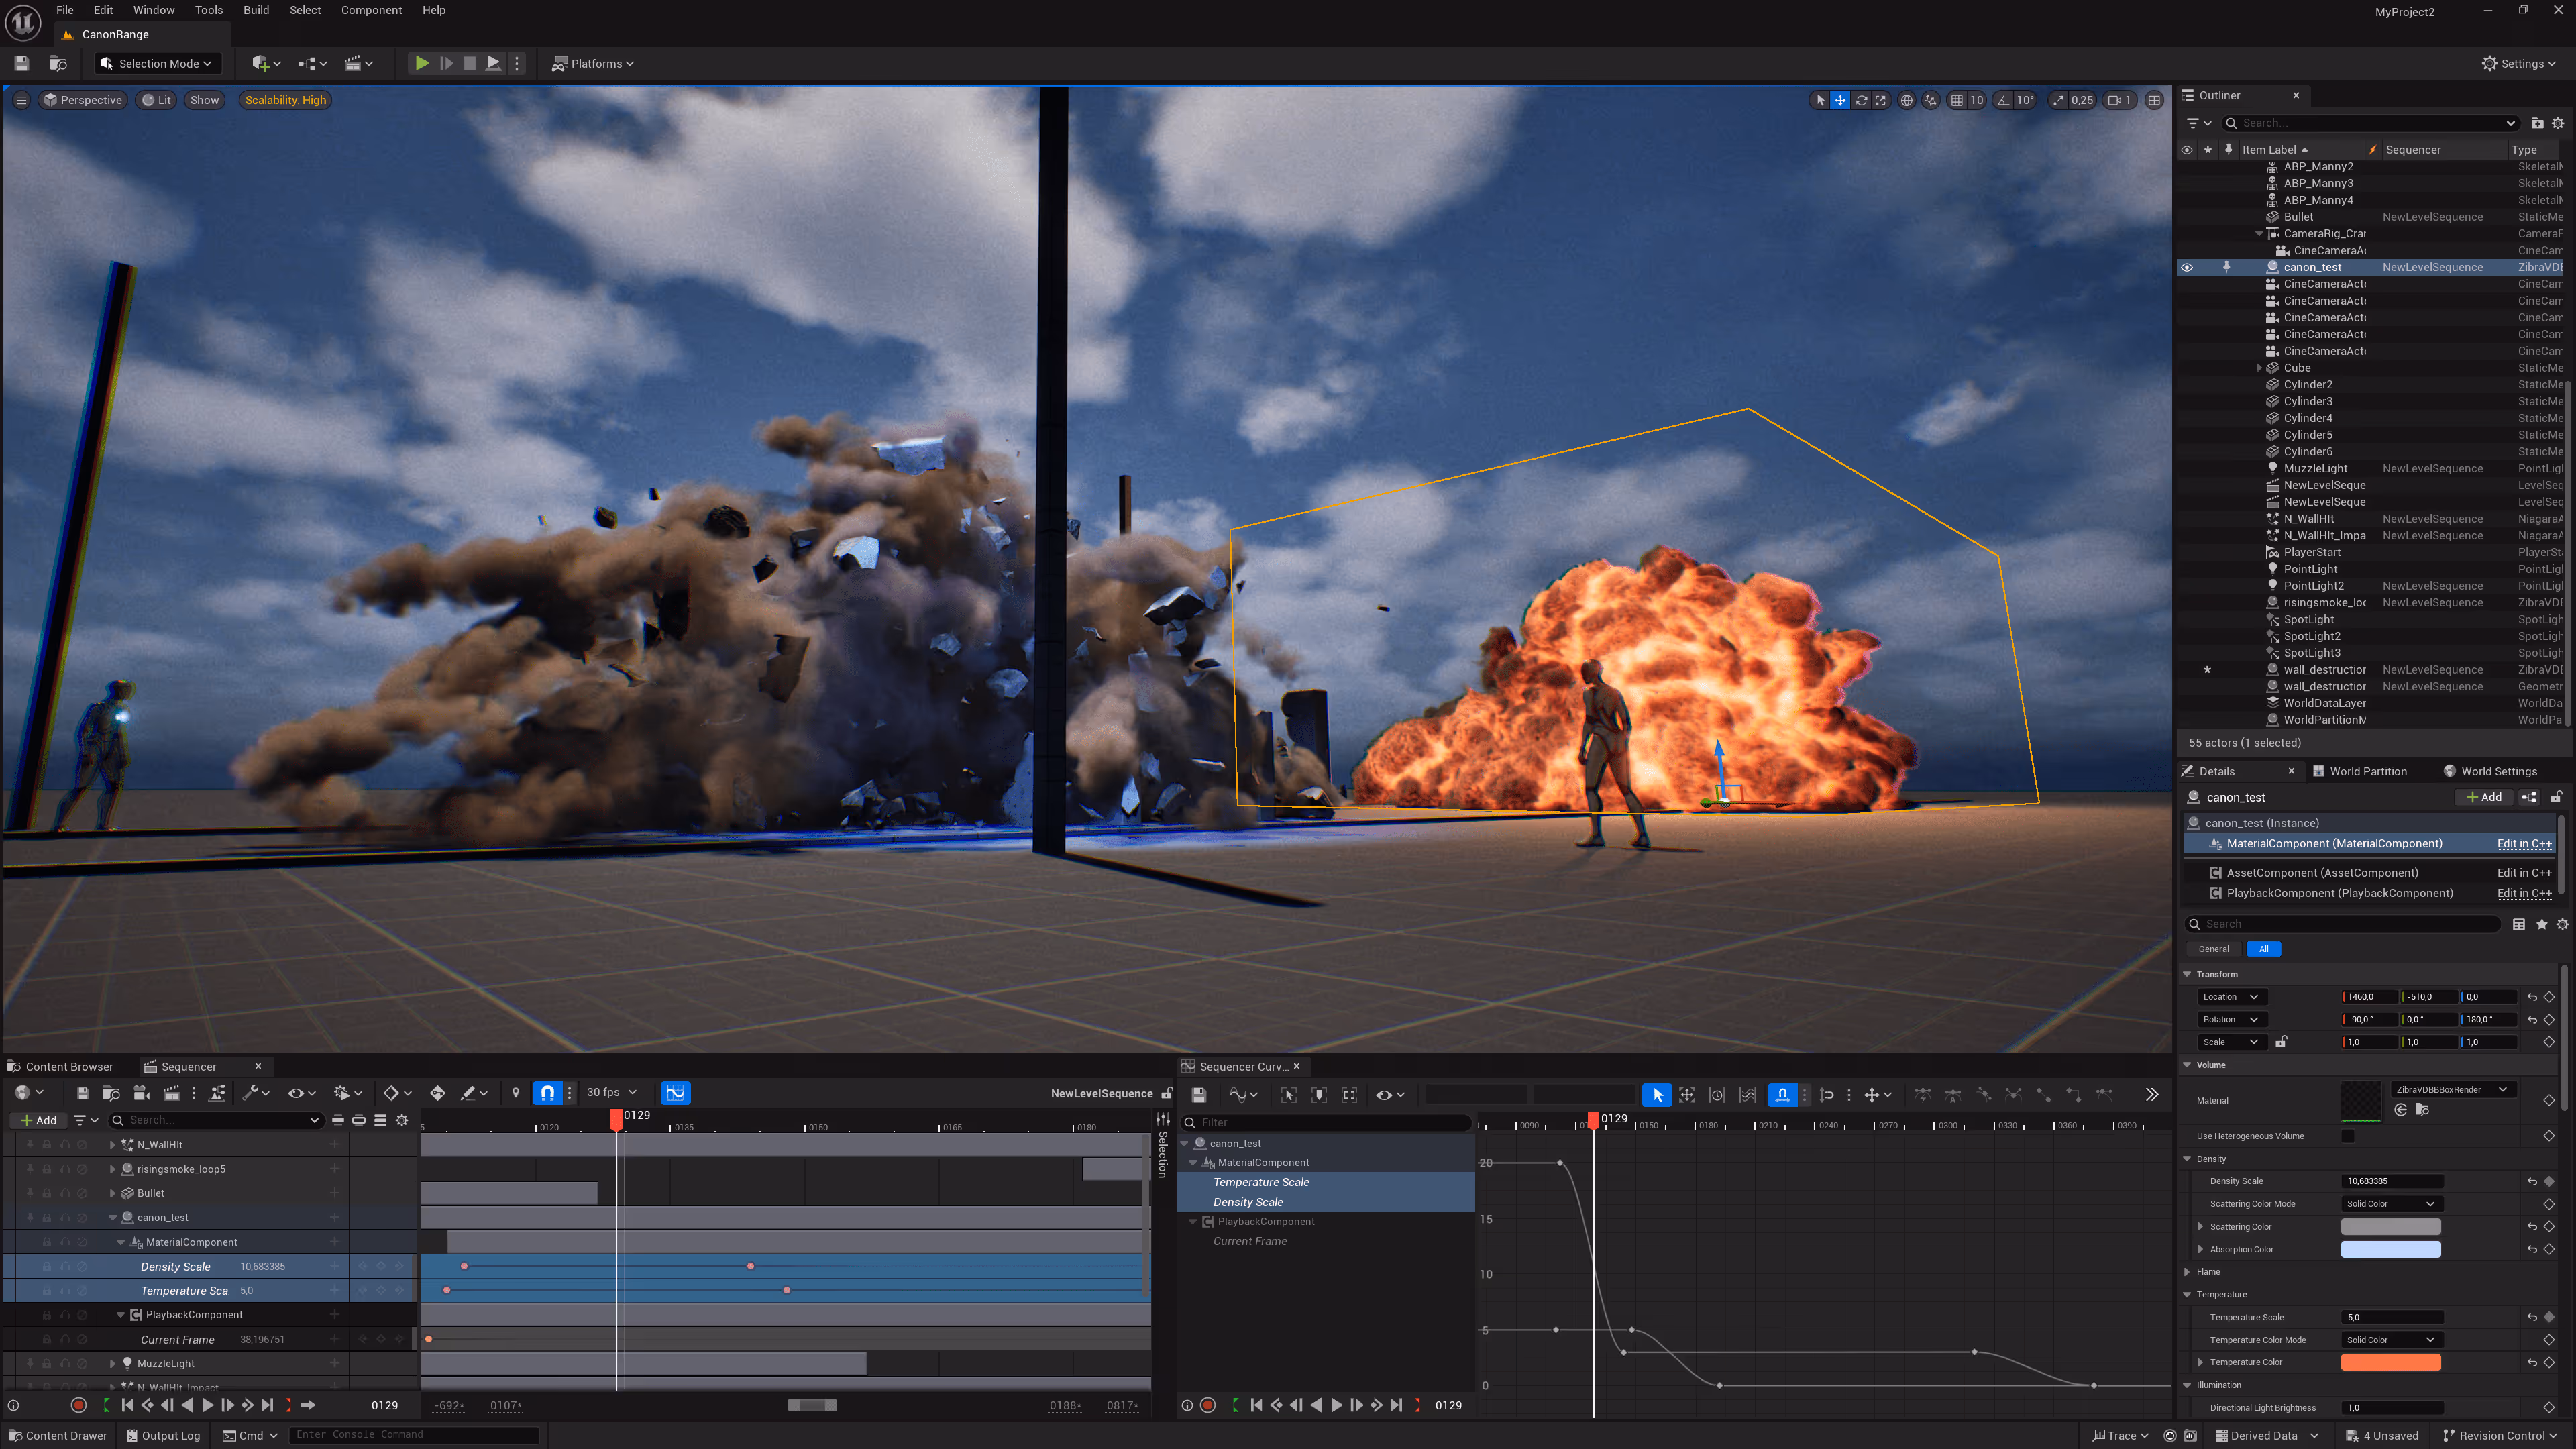Open the Sequencer actions wrench menu
The width and height of the screenshot is (2576, 1449).
[x=256, y=1093]
